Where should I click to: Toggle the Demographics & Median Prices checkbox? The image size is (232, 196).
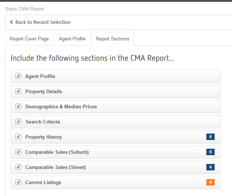click(18, 106)
